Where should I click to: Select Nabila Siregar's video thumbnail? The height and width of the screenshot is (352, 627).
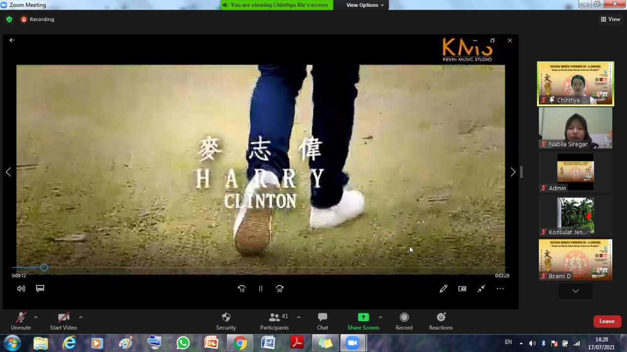point(576,128)
